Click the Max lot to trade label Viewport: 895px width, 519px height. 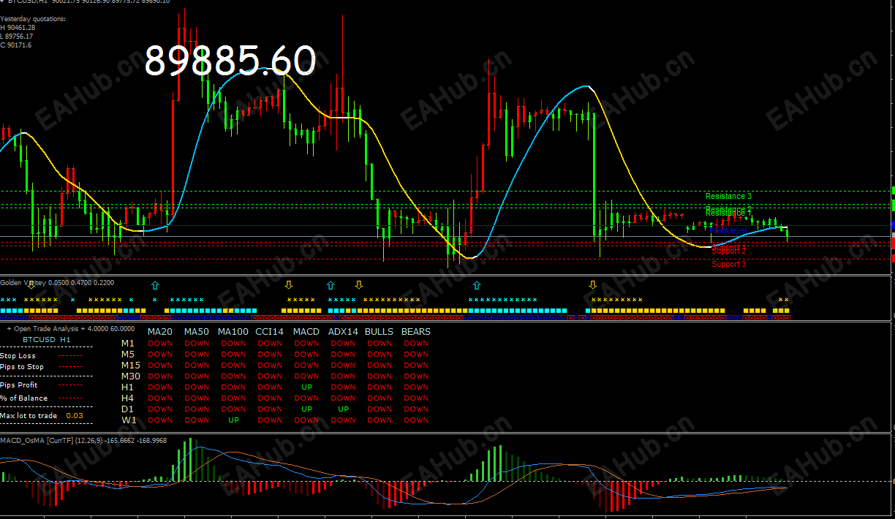[29, 415]
